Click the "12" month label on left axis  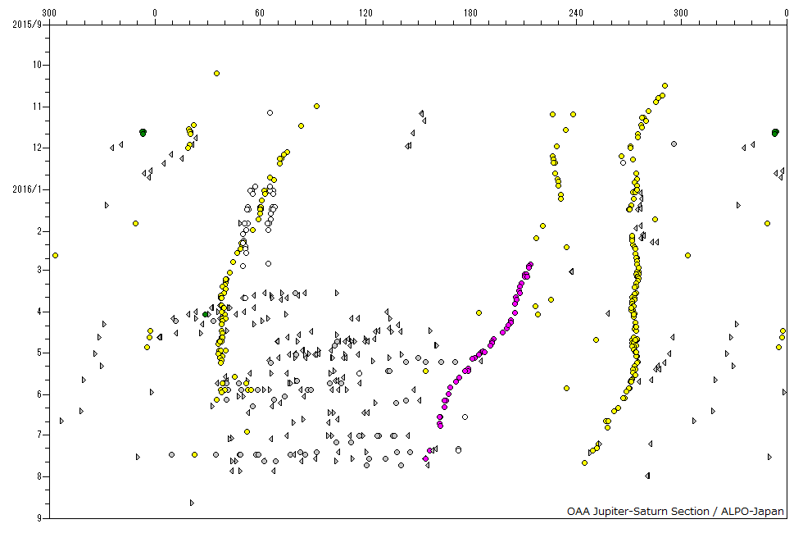point(38,148)
